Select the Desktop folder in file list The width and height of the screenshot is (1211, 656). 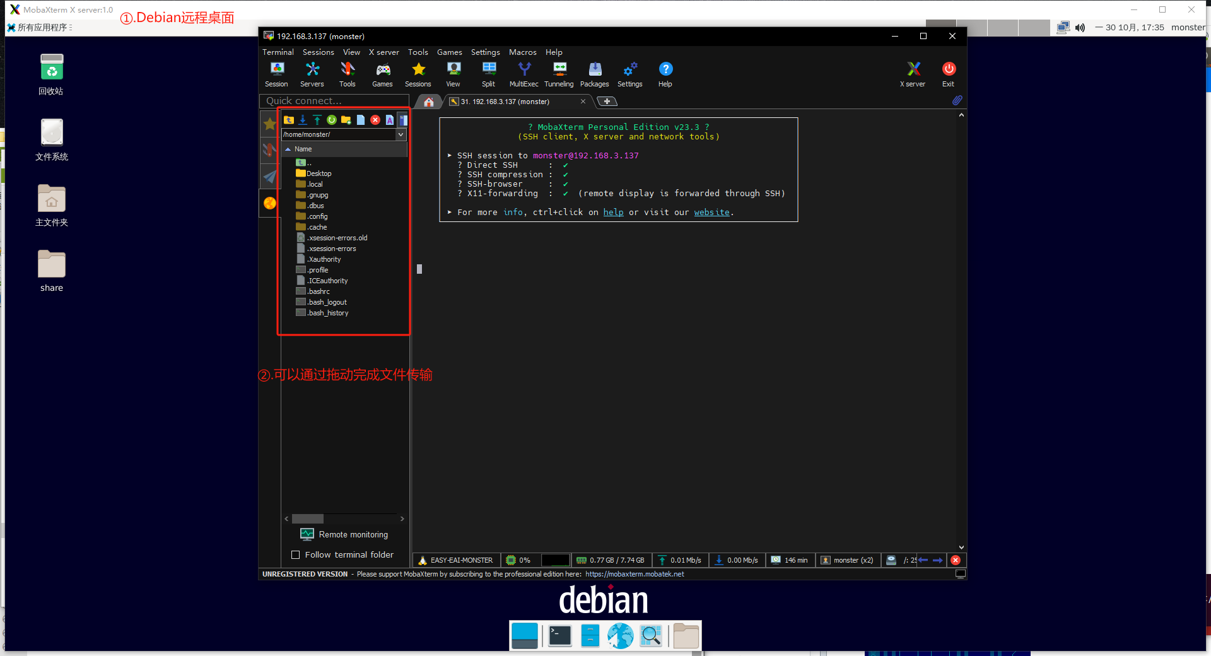pos(313,173)
